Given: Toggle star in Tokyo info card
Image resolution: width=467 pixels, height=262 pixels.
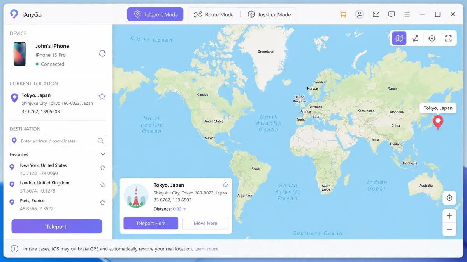Looking at the screenshot, I should point(225,185).
